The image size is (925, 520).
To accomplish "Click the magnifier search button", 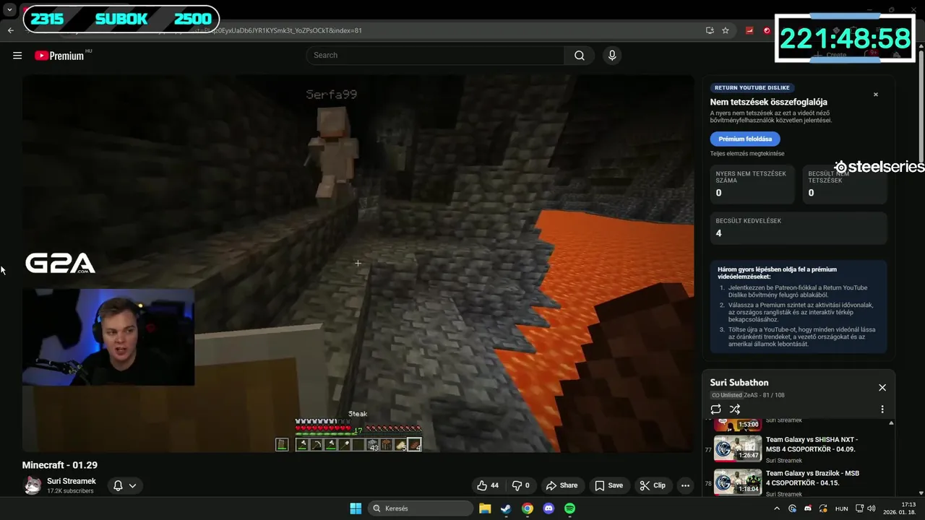I will [x=580, y=56].
